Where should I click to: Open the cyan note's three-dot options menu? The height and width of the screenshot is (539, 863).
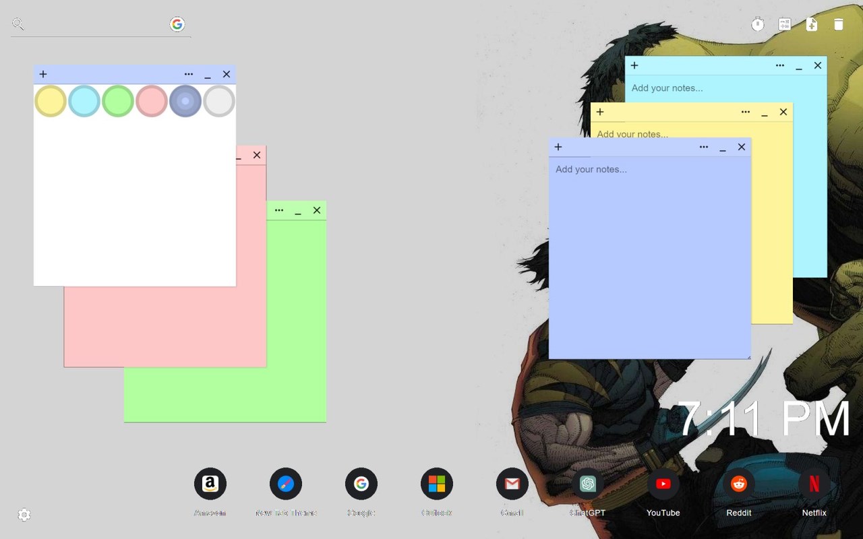point(780,65)
